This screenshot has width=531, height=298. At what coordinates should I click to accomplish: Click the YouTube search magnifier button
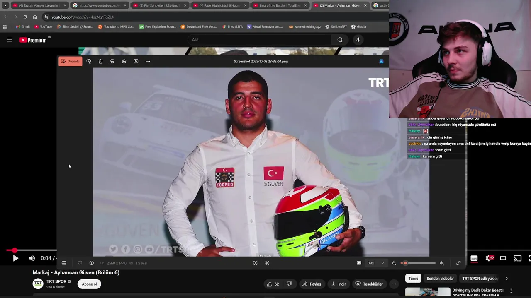point(340,40)
